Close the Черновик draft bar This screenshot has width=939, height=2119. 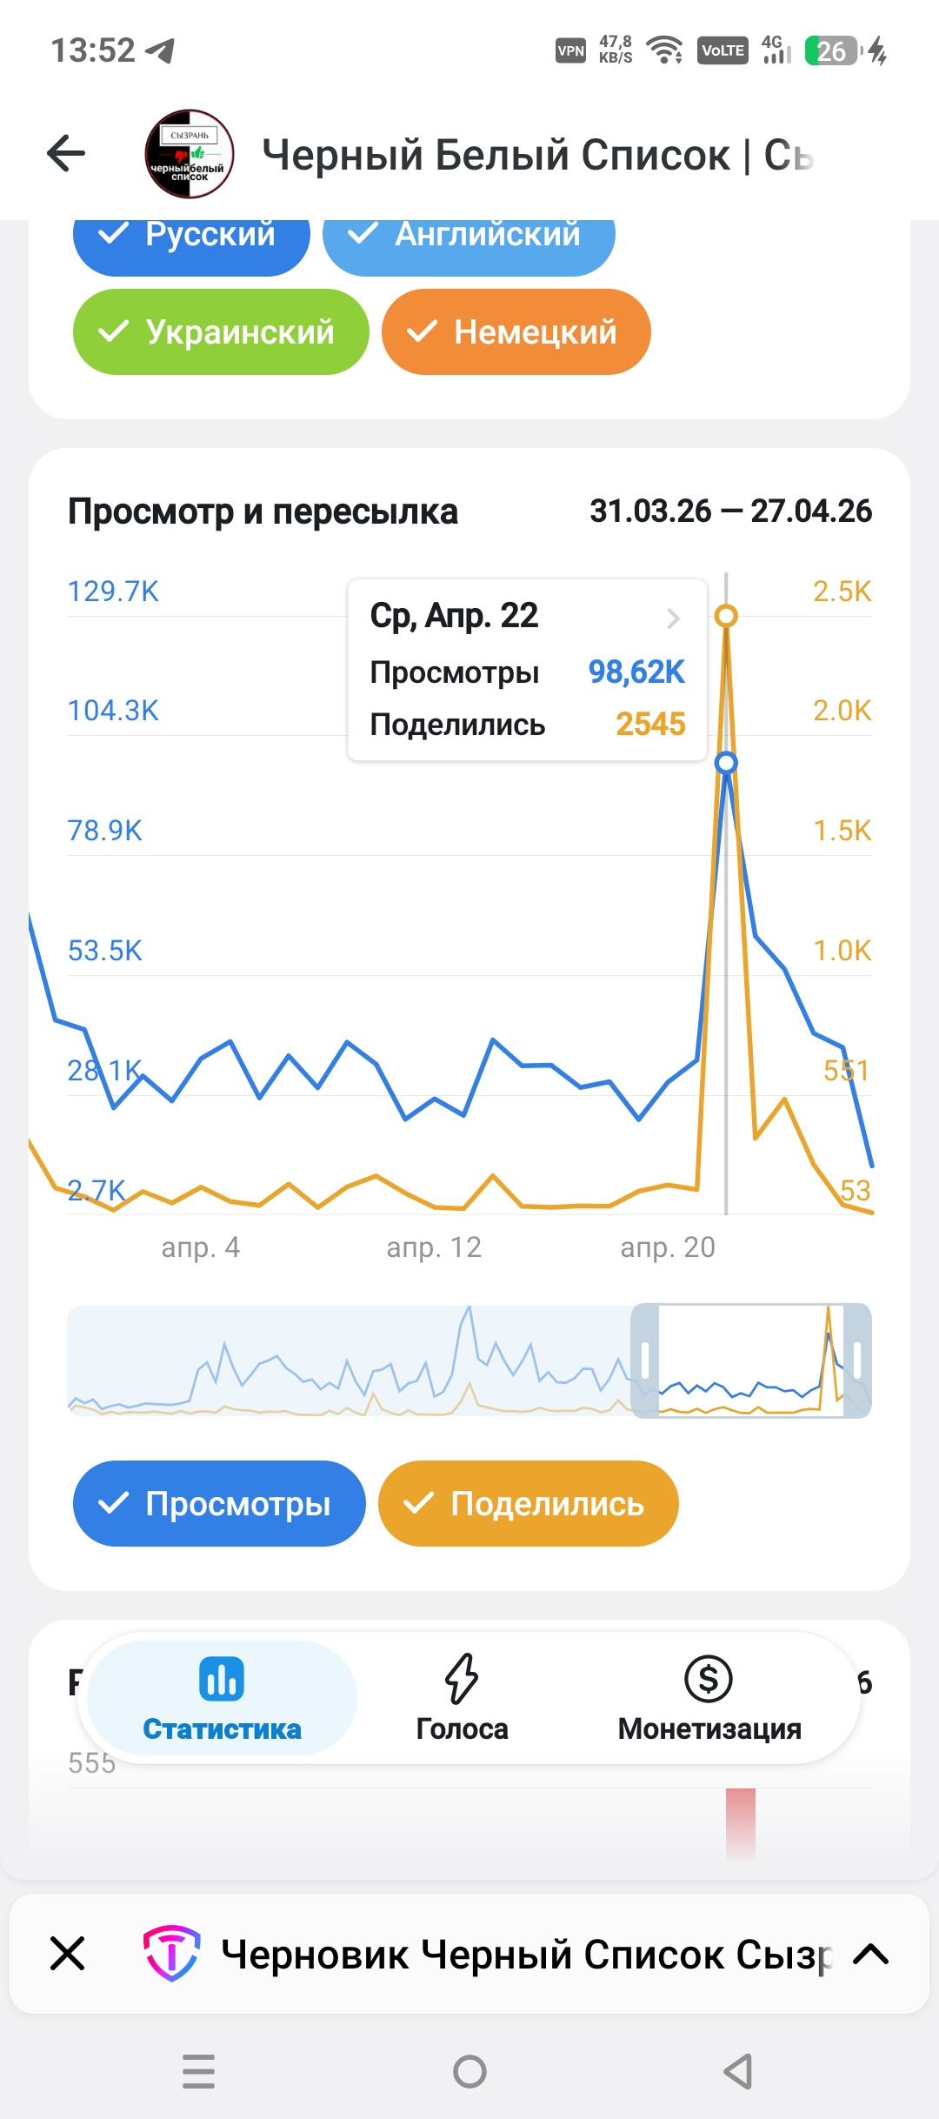pos(68,1954)
